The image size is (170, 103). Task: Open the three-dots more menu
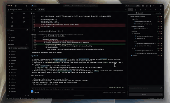point(157,6)
